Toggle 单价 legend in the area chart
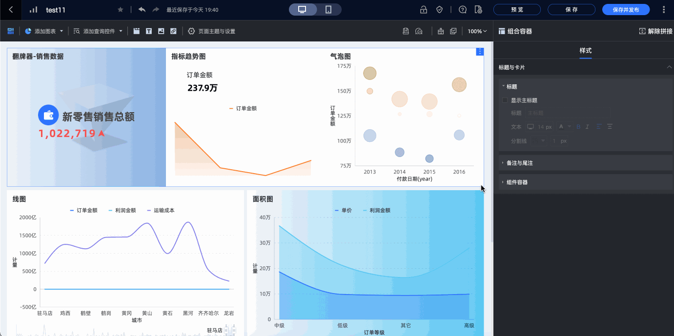Image resolution: width=674 pixels, height=336 pixels. 344,211
